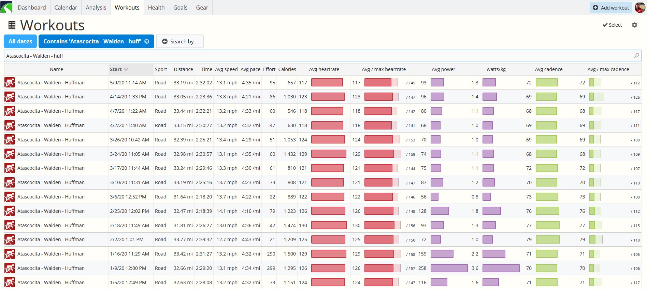This screenshot has height=289, width=647.
Task: Sort by the Calories column header
Action: coord(287,69)
